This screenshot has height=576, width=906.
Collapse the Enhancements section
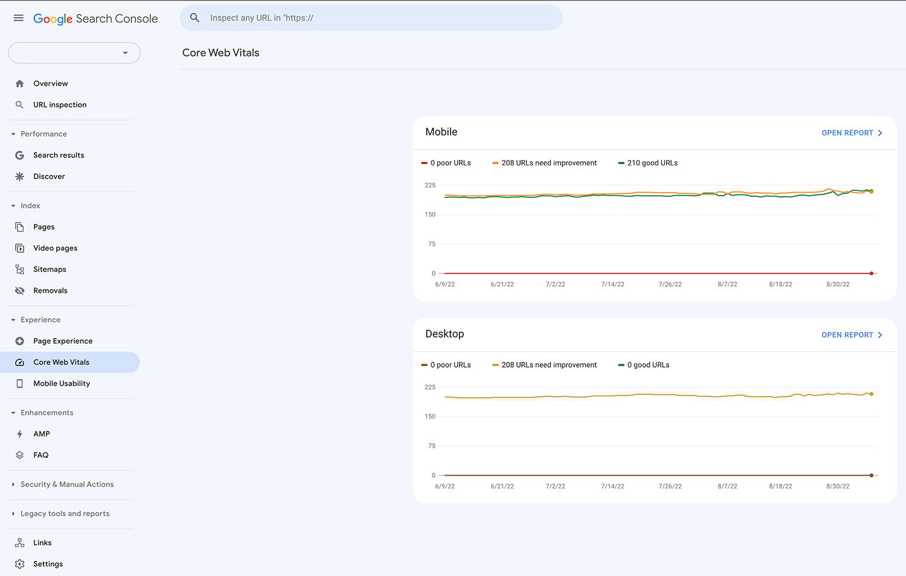pyautogui.click(x=13, y=413)
